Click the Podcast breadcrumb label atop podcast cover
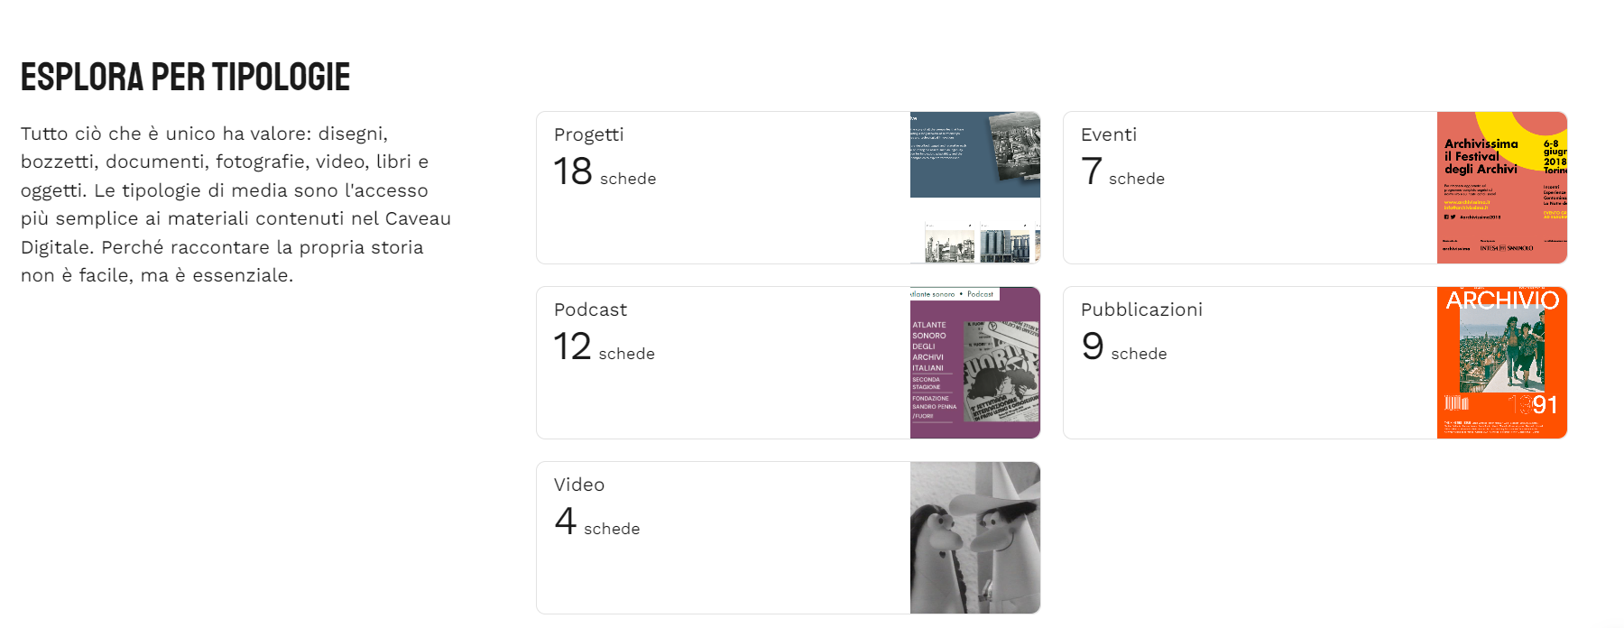The height and width of the screenshot is (628, 1624). [x=980, y=294]
